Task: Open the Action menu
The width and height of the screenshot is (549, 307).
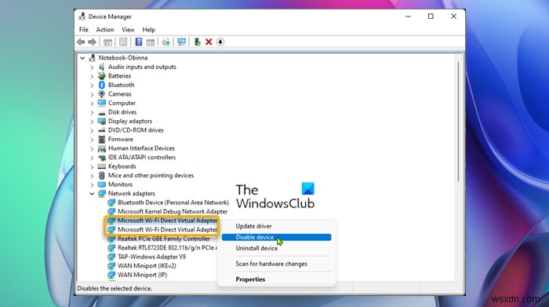Action: [105, 30]
